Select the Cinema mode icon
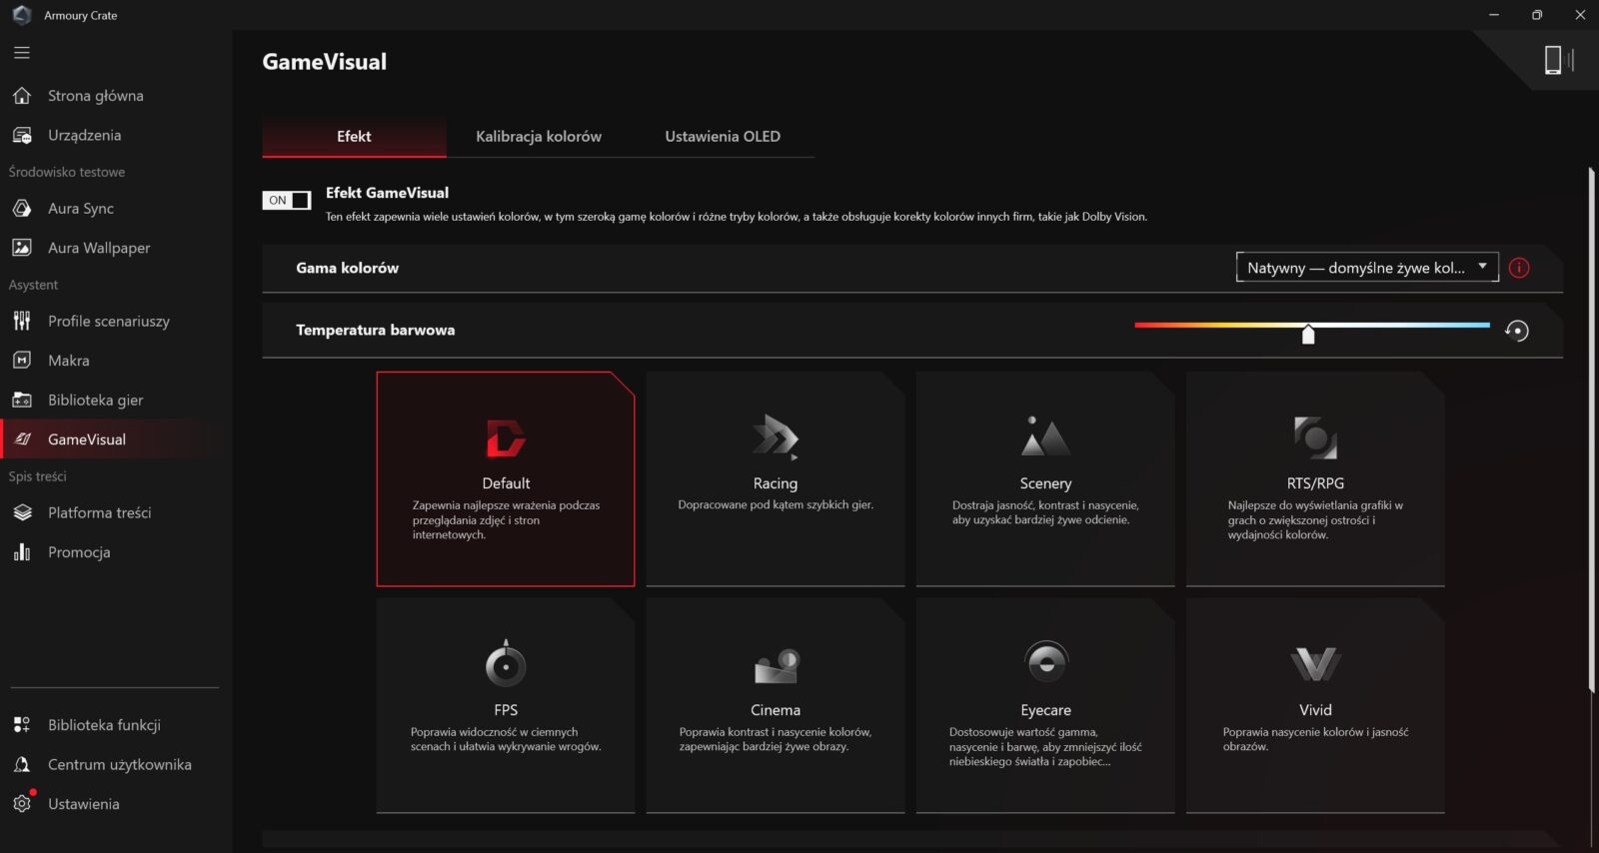 point(776,665)
